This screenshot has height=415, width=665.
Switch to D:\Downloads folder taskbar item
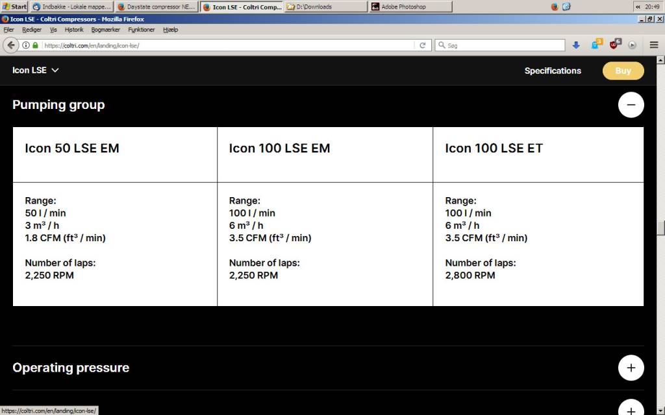coord(326,6)
